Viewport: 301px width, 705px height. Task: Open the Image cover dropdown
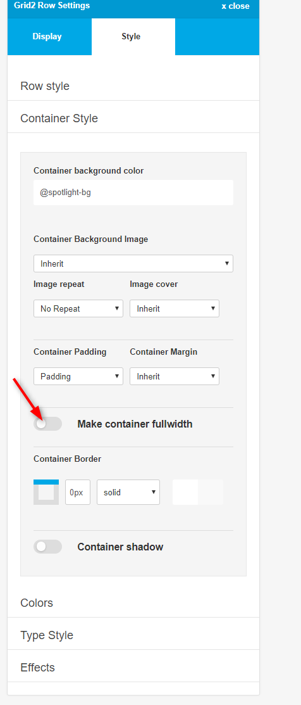coord(175,308)
